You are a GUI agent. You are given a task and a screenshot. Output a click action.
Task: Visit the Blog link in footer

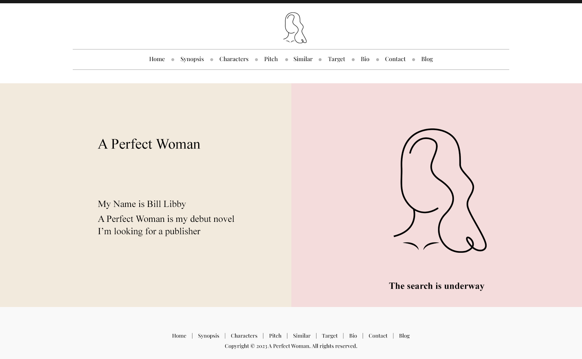pyautogui.click(x=404, y=336)
